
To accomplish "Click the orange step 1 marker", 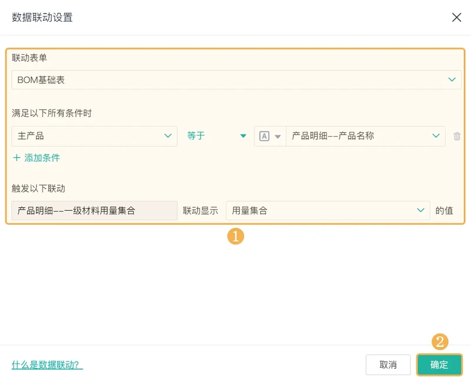I will point(235,236).
